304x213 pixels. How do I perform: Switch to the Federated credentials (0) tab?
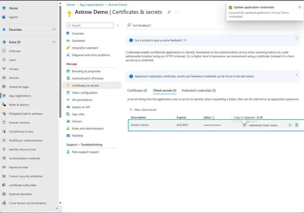coord(199,91)
